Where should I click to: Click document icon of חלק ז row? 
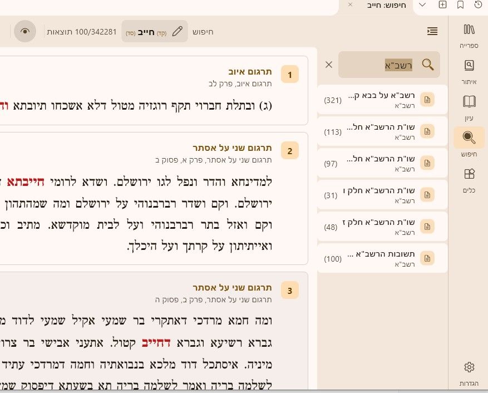(427, 227)
